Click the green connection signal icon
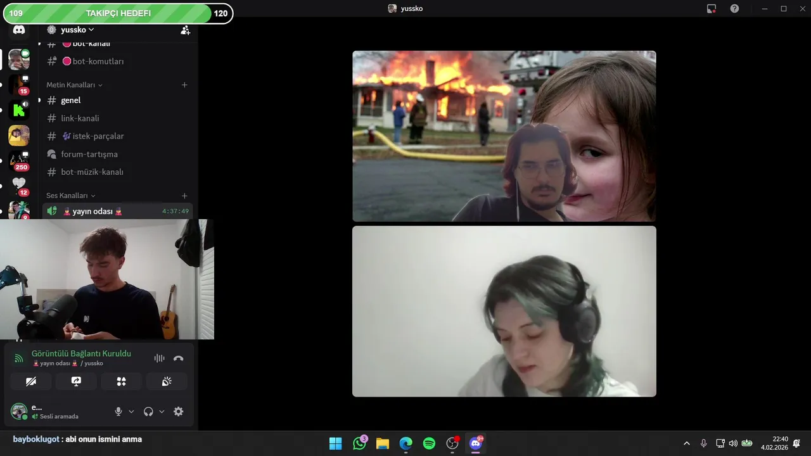The height and width of the screenshot is (456, 811). coord(19,358)
